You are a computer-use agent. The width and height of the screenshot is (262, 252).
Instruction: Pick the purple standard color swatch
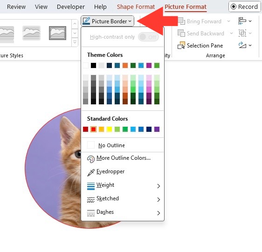[157, 129]
